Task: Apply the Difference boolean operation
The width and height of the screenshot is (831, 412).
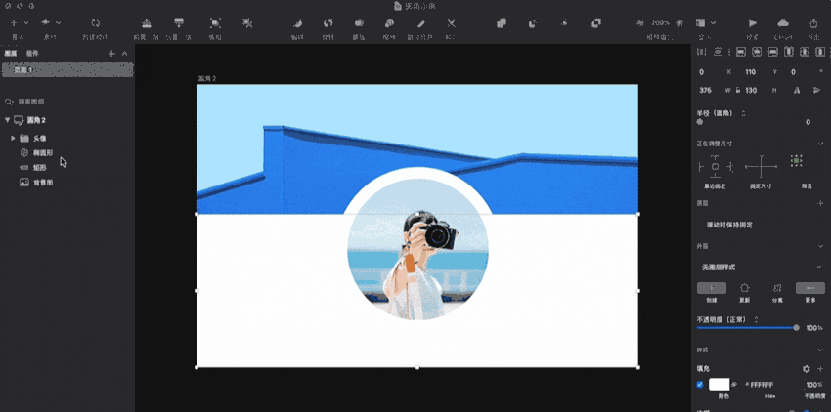Action: (596, 22)
